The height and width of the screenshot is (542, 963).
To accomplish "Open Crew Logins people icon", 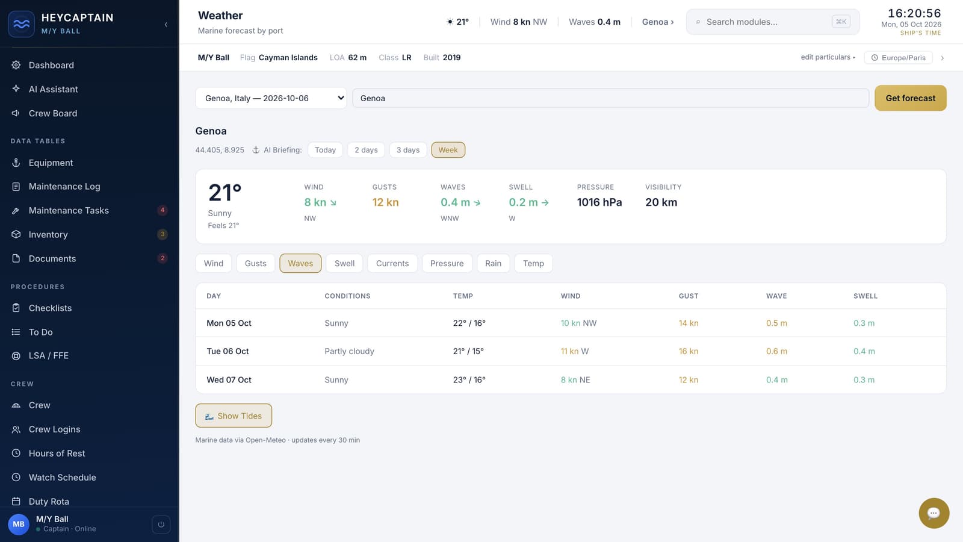I will pos(16,429).
